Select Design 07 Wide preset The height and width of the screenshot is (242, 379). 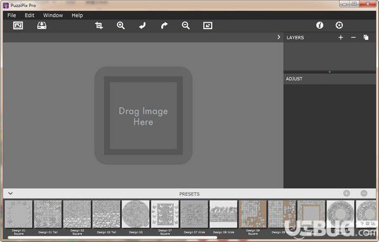click(x=194, y=214)
